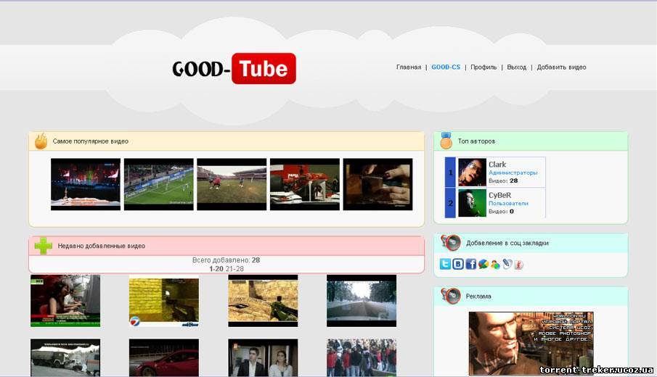The image size is (657, 377).
Task: Open the Администраторы group link
Action: (x=513, y=173)
